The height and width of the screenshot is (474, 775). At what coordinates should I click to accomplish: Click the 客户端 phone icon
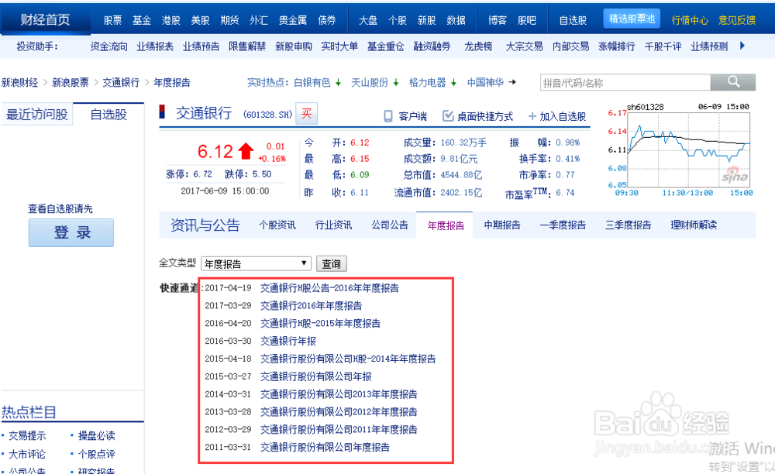(388, 116)
